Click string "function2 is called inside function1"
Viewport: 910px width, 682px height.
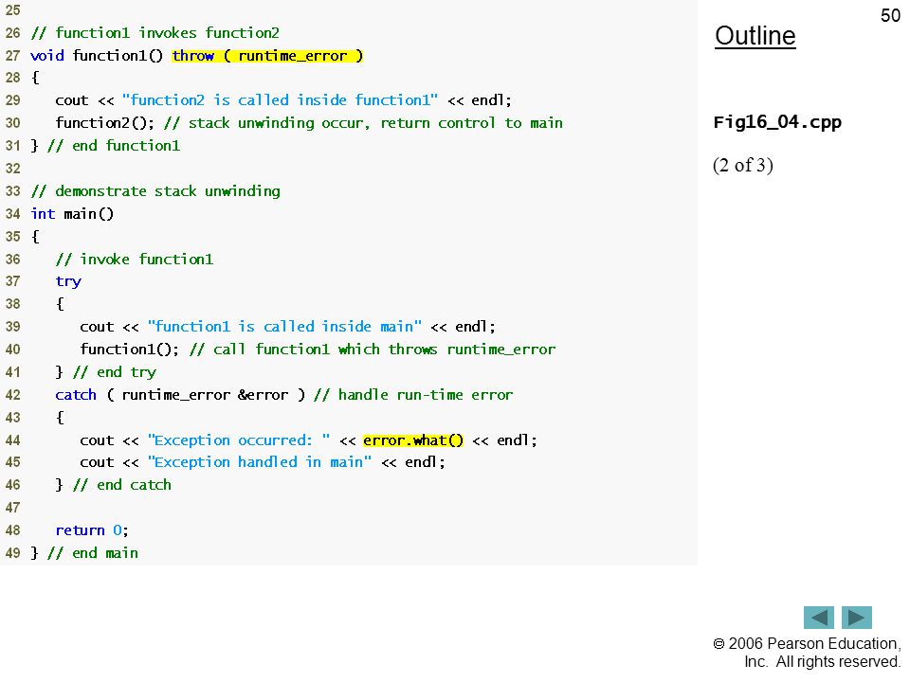280,100
